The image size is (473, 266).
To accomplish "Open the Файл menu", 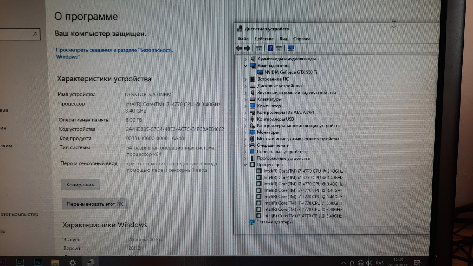I will [x=243, y=39].
